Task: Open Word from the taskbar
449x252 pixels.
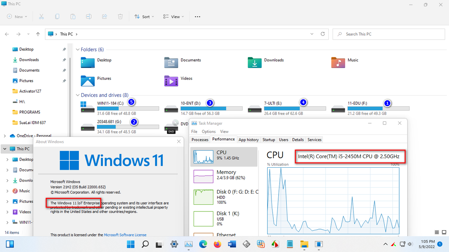Action: point(232,244)
